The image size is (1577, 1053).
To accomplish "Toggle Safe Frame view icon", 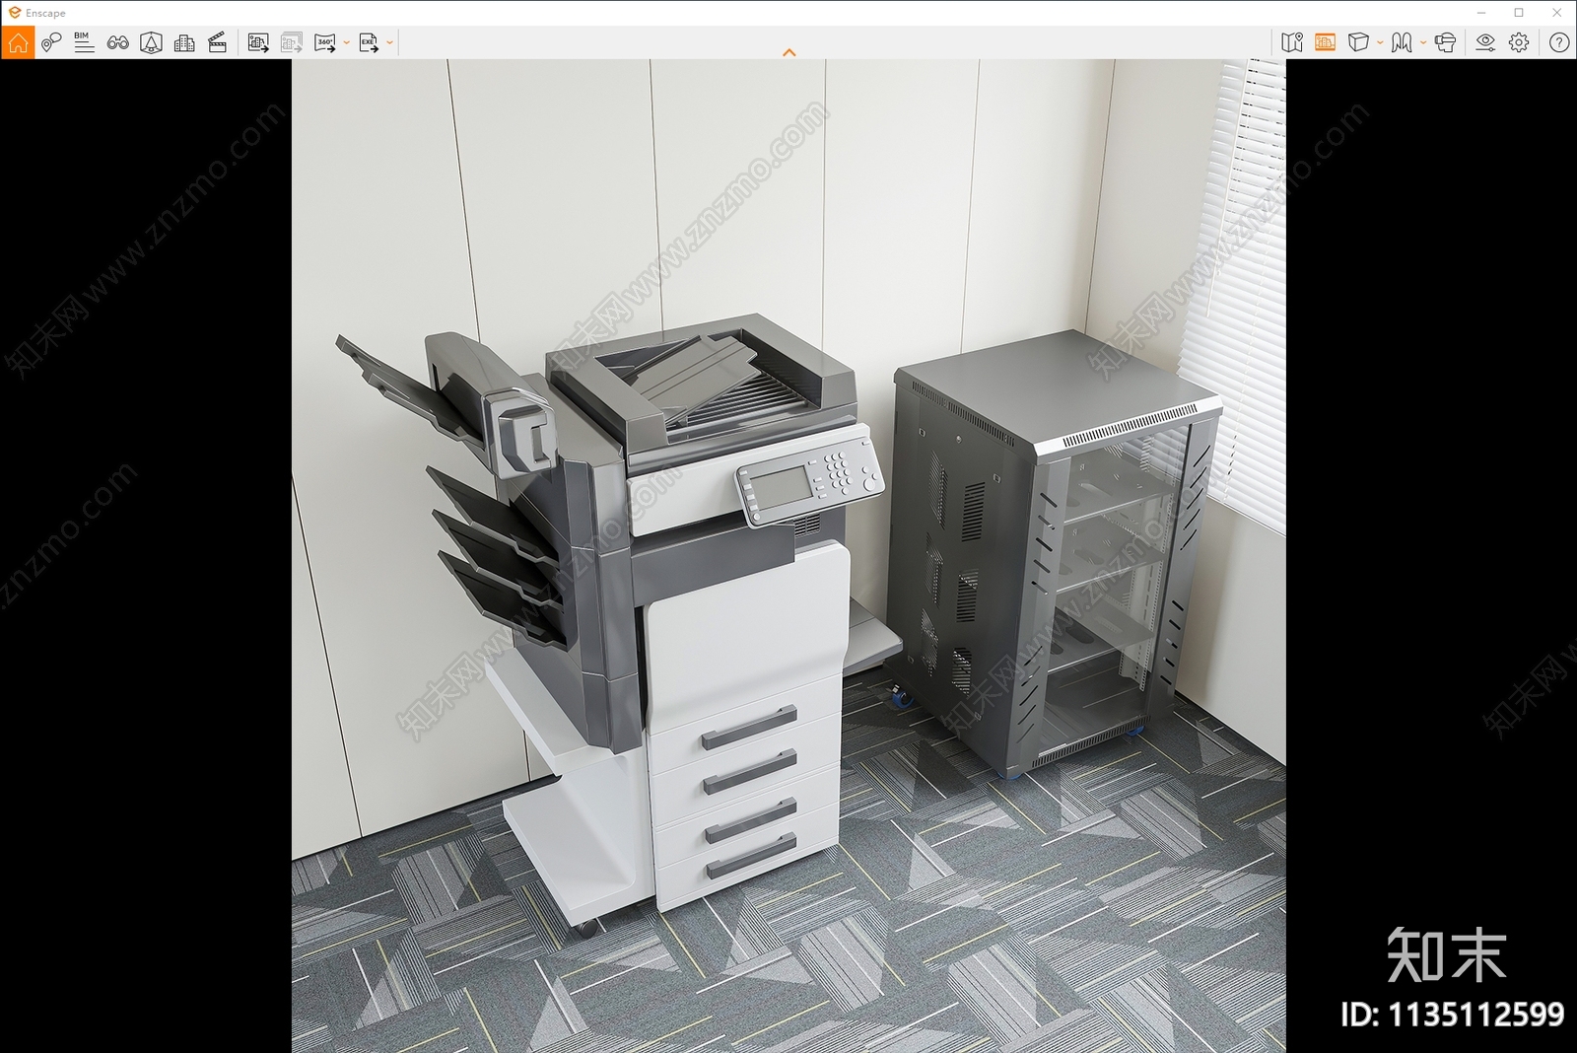I will coord(151,42).
